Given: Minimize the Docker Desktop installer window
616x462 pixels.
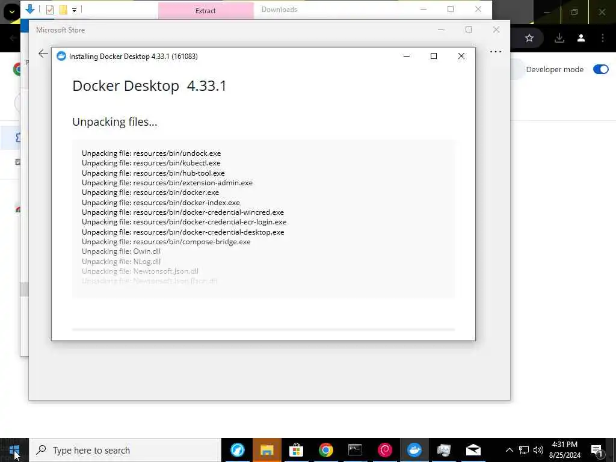Looking at the screenshot, I should [x=407, y=56].
